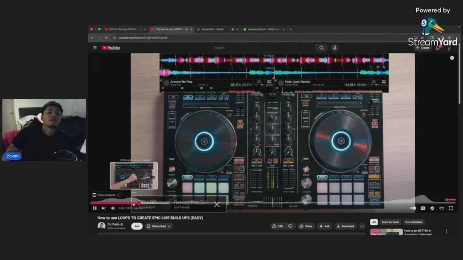Open the YouTube account avatar
Image resolution: width=463 pixels, height=260 pixels.
(449, 48)
